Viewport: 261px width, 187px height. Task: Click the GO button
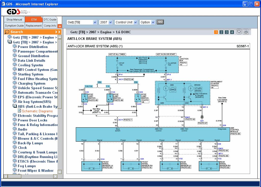160,22
